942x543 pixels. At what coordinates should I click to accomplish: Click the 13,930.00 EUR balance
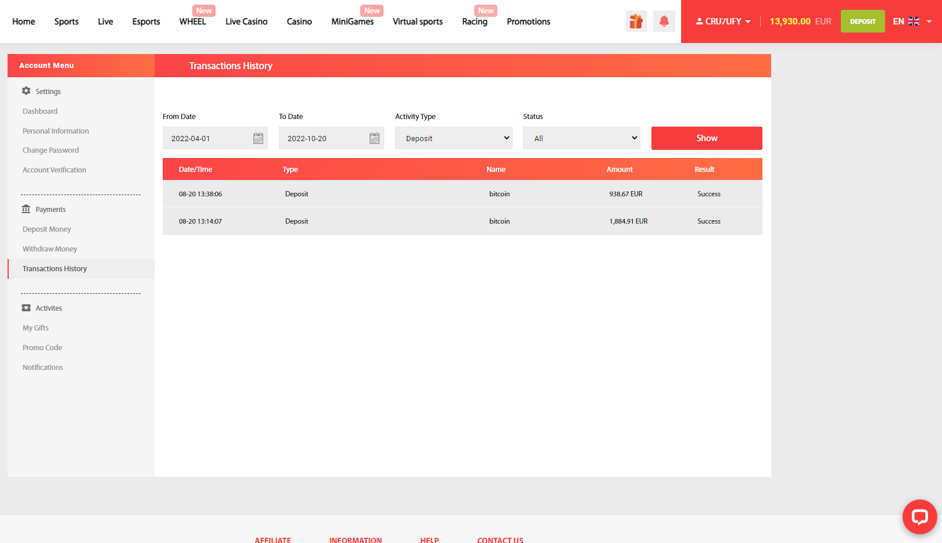(800, 21)
